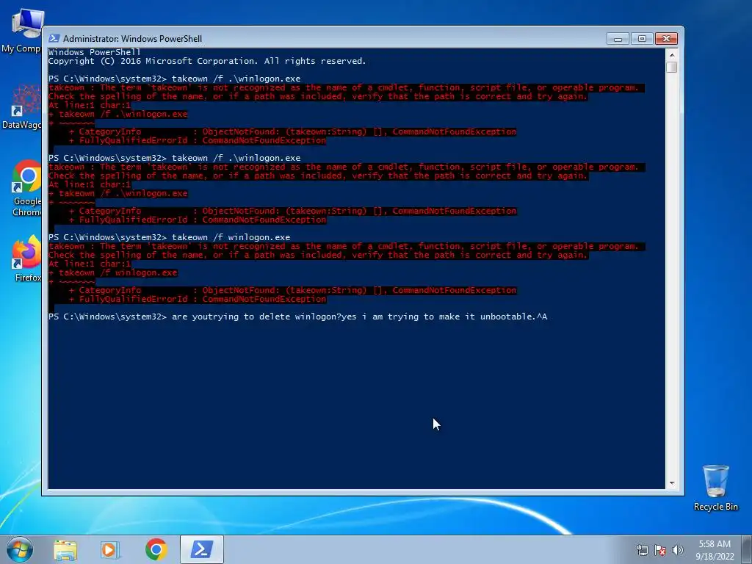Open the network status tray icon
752x564 pixels.
point(642,550)
